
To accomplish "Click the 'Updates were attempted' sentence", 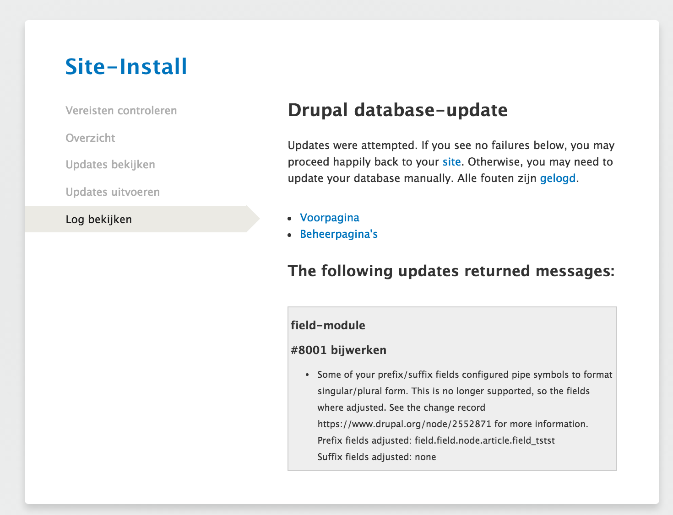I will 353,145.
